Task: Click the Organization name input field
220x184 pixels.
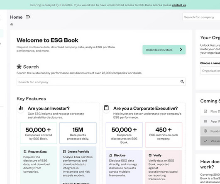Action: coord(210,71)
